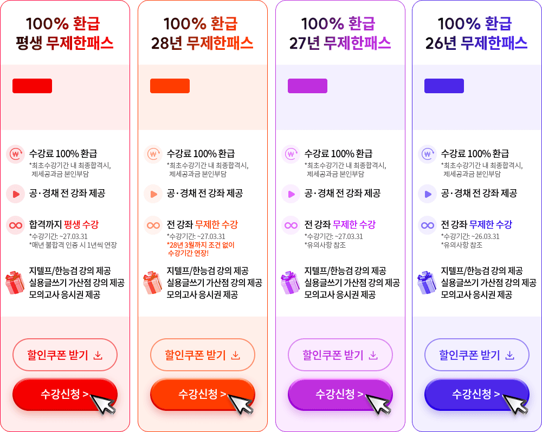Click the 28년 3월까지 조건 없이 수강기간 연장 note

(201, 249)
